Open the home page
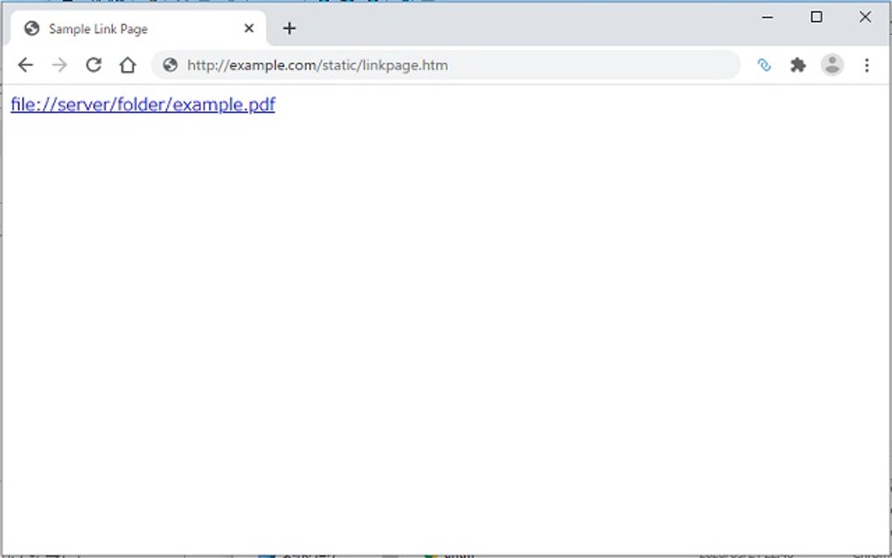892x558 pixels. click(128, 65)
